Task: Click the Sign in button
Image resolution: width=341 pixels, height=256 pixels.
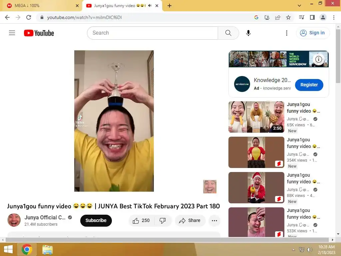Action: (x=313, y=33)
